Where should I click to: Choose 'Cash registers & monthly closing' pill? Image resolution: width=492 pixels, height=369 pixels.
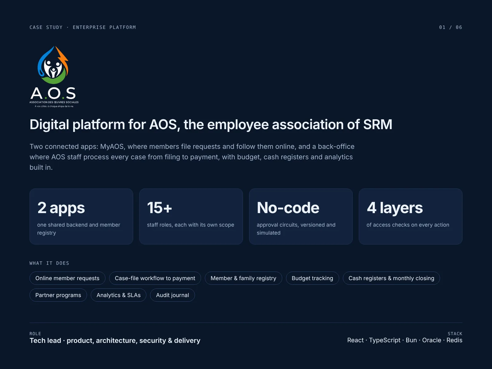(391, 278)
